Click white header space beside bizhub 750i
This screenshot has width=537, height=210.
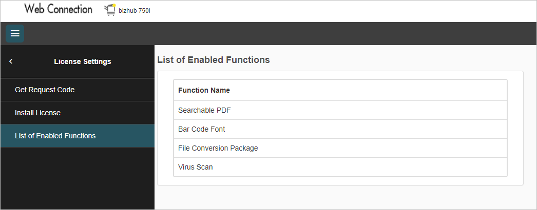[342, 11]
